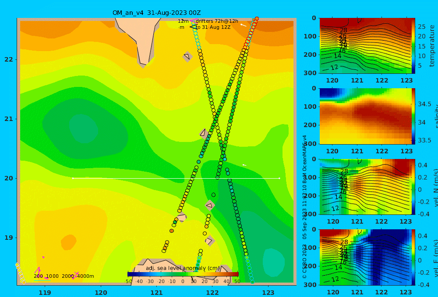Screen dimensions: 438x297
Task: Open the northward velocity cross-section panel
Action: (x=365, y=187)
